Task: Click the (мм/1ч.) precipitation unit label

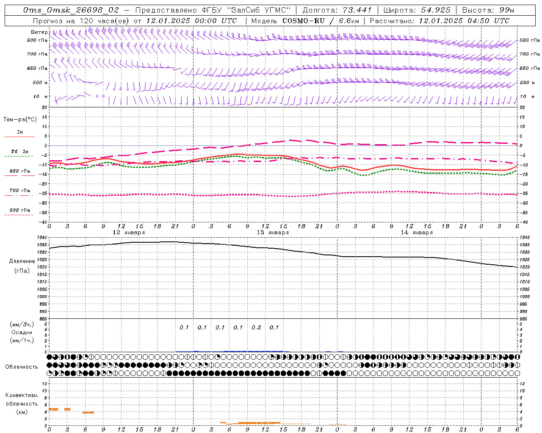Action: (22, 340)
